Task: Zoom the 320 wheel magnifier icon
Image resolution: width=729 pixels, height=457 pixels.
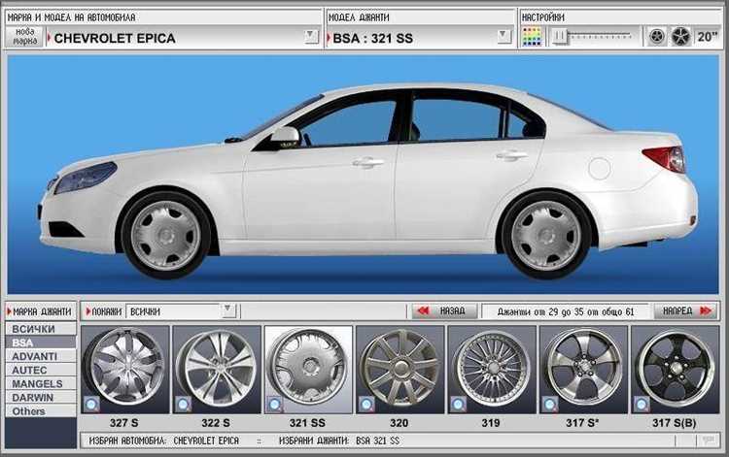Action: (x=366, y=404)
